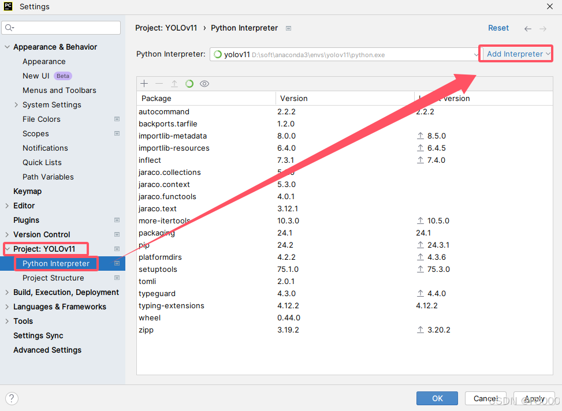Click the PyCharm logo in the title bar

pyautogui.click(x=8, y=6)
